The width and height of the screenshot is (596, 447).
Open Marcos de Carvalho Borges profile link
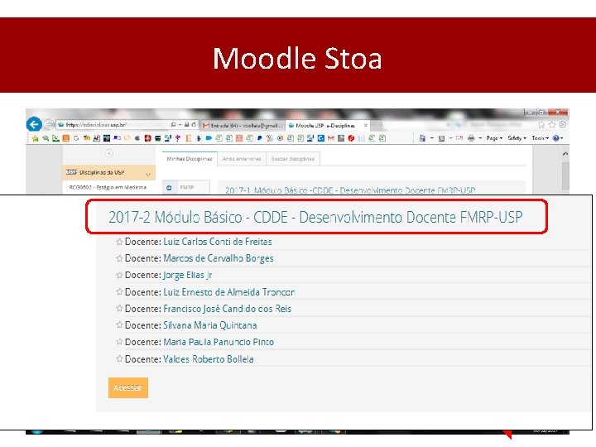point(219,258)
